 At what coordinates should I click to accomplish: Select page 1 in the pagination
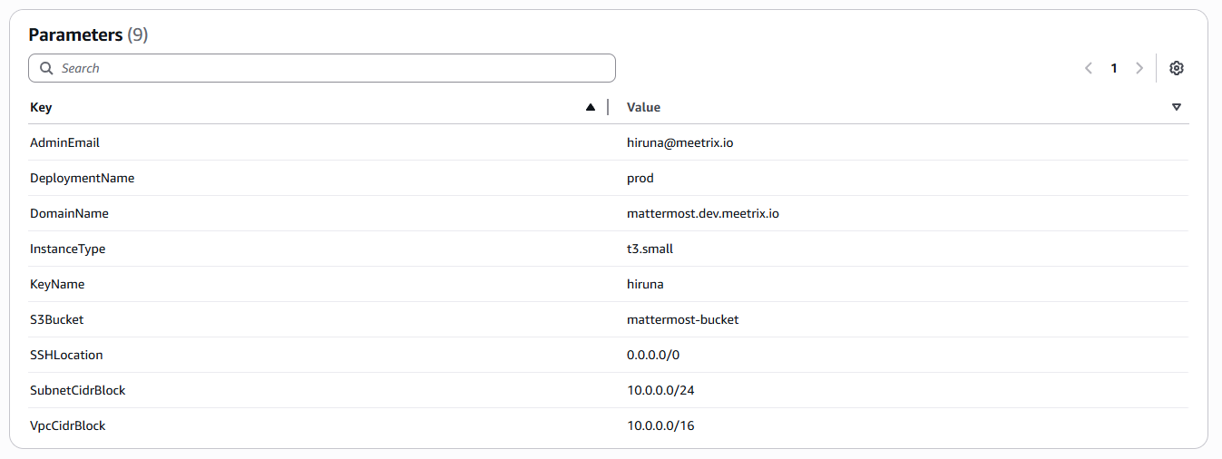point(1114,68)
